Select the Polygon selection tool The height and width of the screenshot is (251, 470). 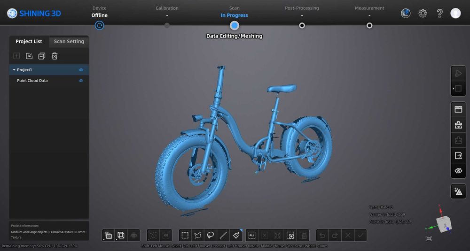tap(198, 236)
